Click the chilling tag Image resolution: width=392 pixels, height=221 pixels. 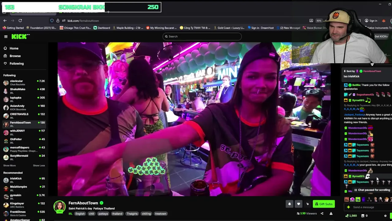click(146, 214)
